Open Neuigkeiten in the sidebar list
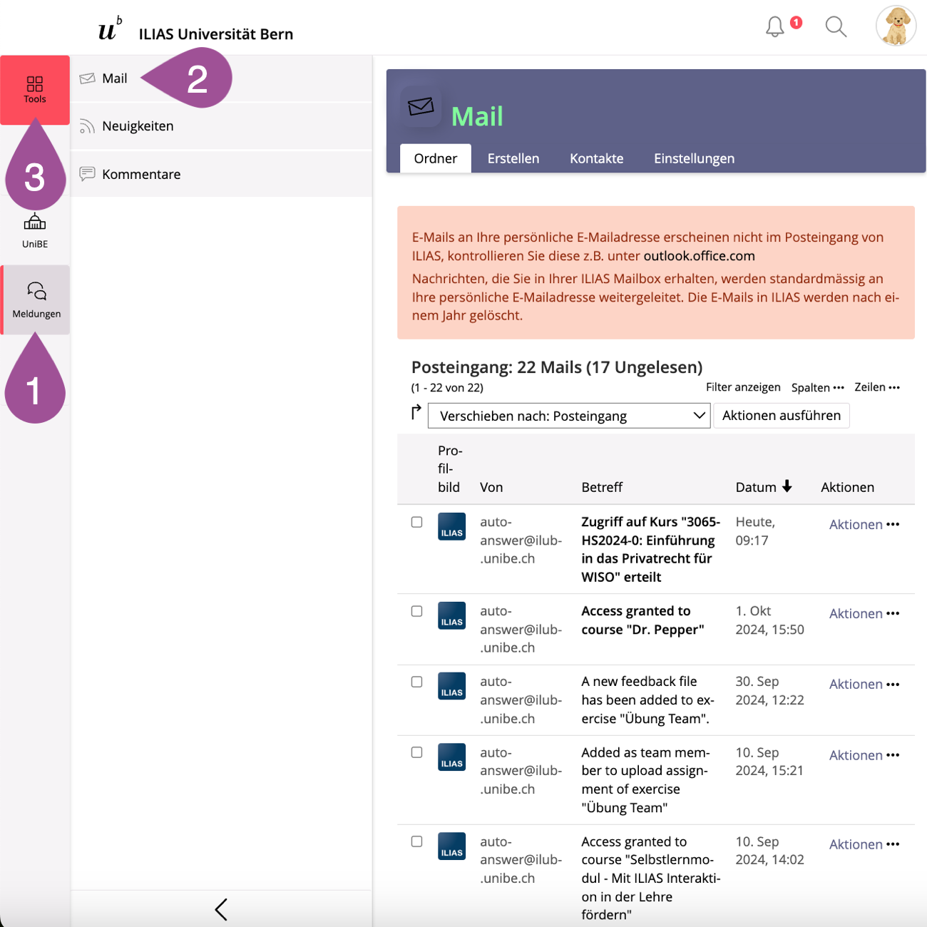This screenshot has height=927, width=927. (x=138, y=126)
